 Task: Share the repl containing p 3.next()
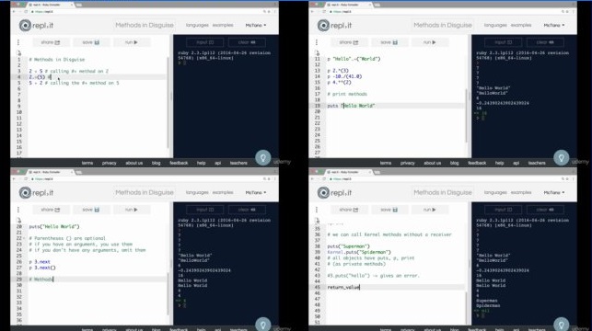[x=51, y=210]
